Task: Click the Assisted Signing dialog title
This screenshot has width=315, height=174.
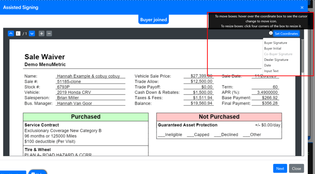Action: (21, 7)
